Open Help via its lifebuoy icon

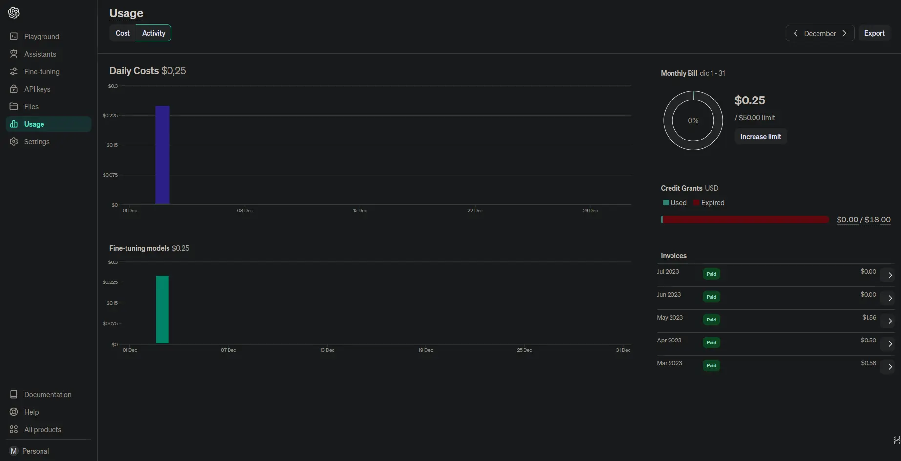pos(14,412)
